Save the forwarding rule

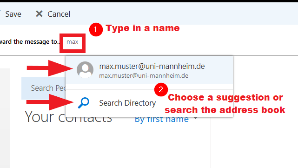point(13,14)
